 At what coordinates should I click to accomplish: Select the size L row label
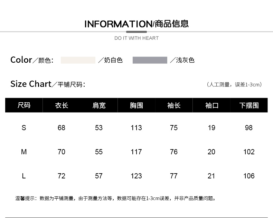(24, 176)
